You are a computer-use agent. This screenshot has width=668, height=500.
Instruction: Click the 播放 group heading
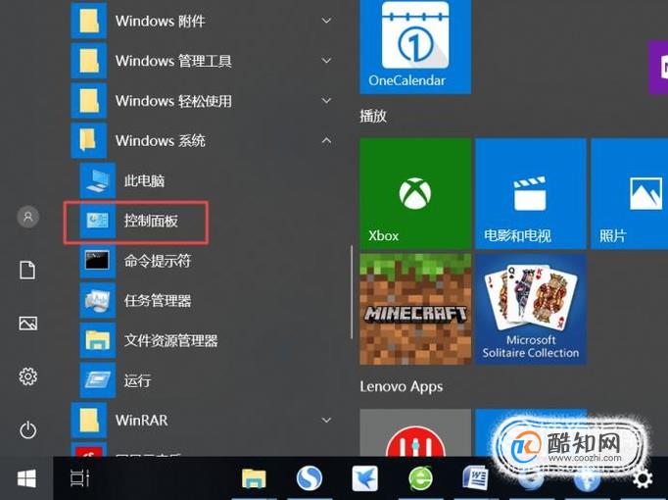click(373, 116)
